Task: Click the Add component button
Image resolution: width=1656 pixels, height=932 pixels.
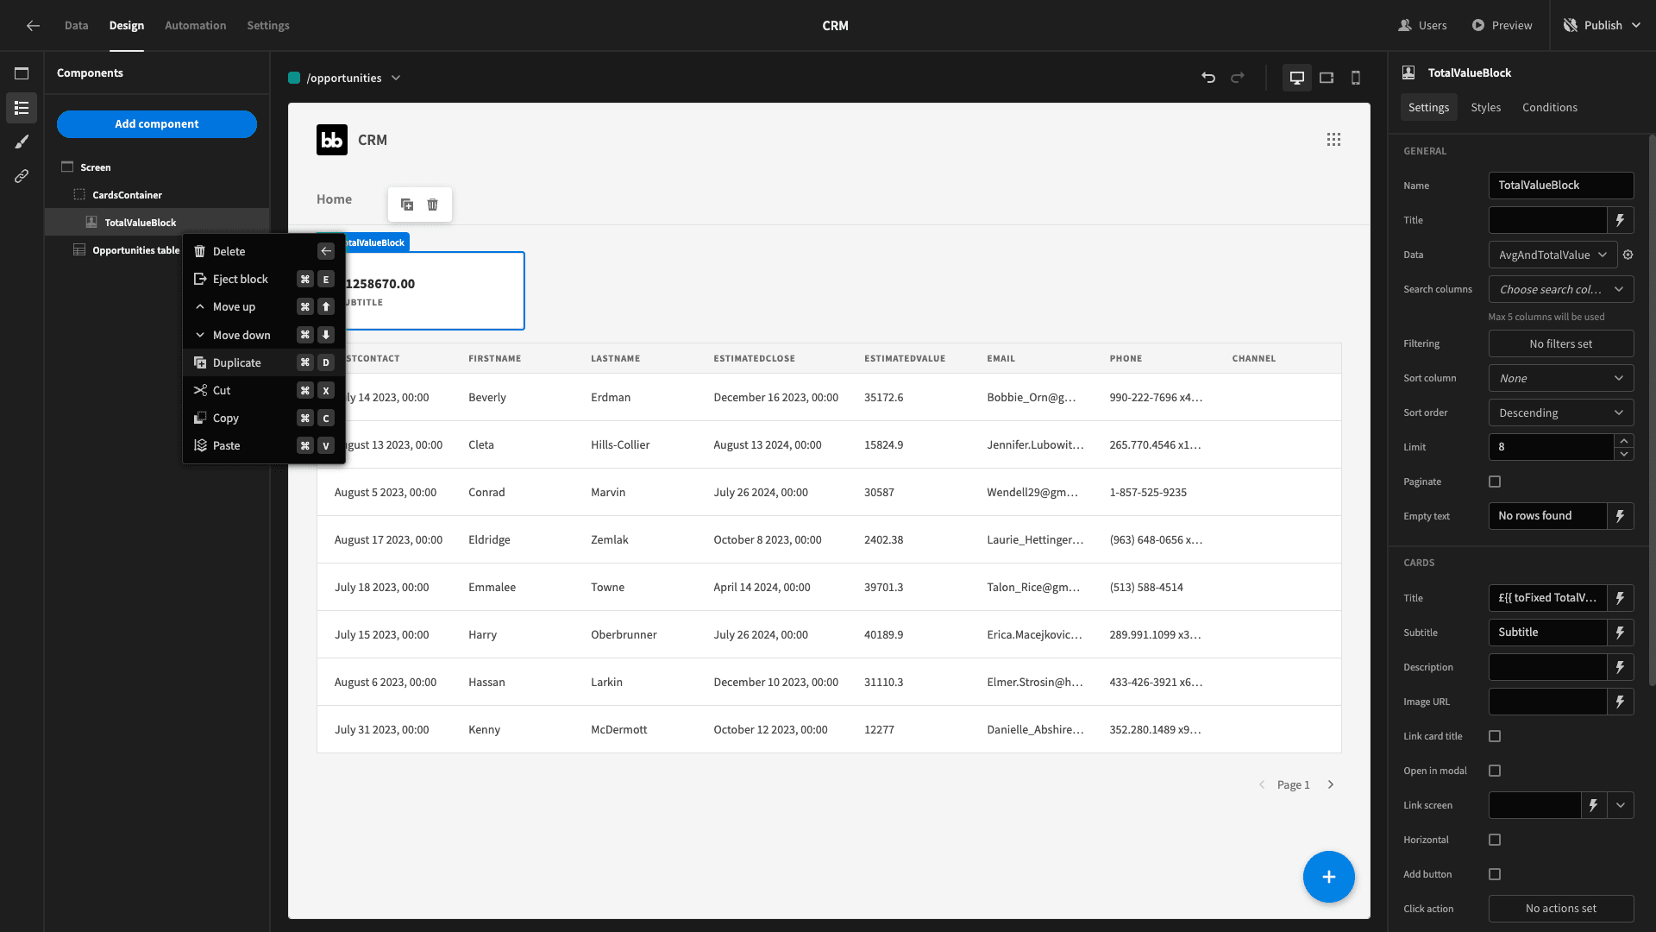Action: (157, 123)
